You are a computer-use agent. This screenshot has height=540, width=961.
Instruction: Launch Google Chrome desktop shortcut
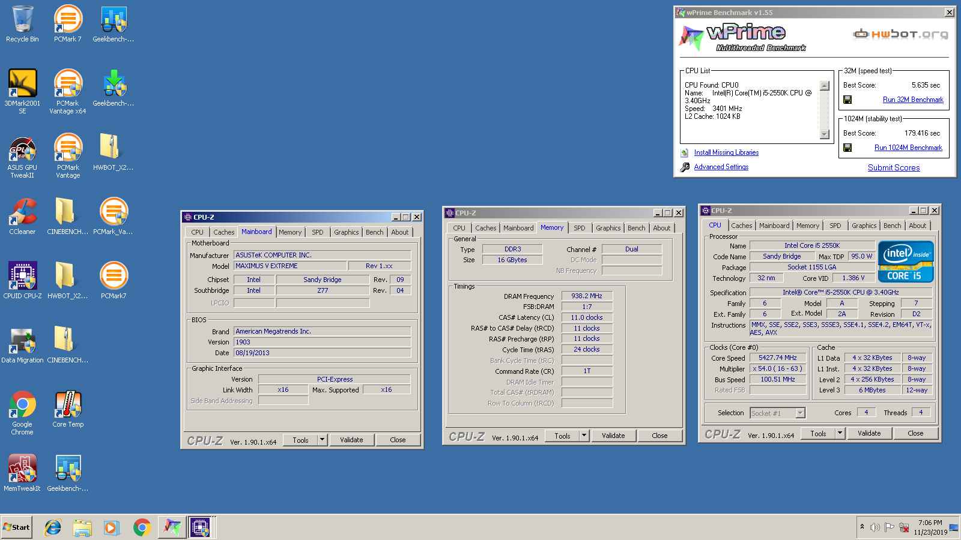tap(22, 413)
